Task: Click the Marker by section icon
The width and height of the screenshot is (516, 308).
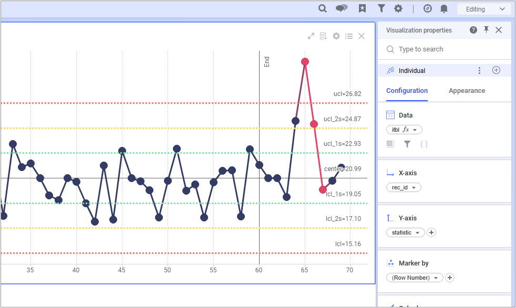Action: click(x=390, y=263)
